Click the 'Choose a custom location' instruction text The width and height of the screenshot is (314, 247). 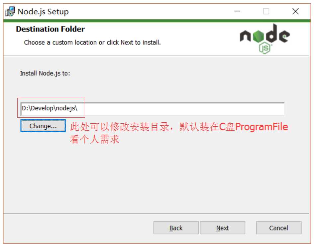click(x=92, y=42)
